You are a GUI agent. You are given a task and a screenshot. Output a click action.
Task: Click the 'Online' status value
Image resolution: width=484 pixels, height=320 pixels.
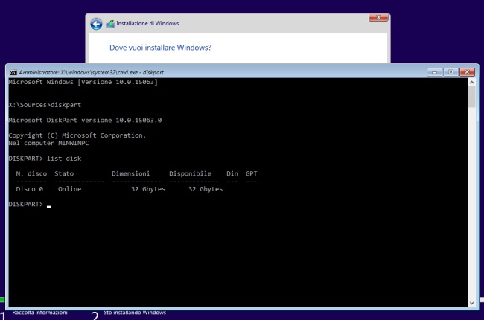pos(70,189)
